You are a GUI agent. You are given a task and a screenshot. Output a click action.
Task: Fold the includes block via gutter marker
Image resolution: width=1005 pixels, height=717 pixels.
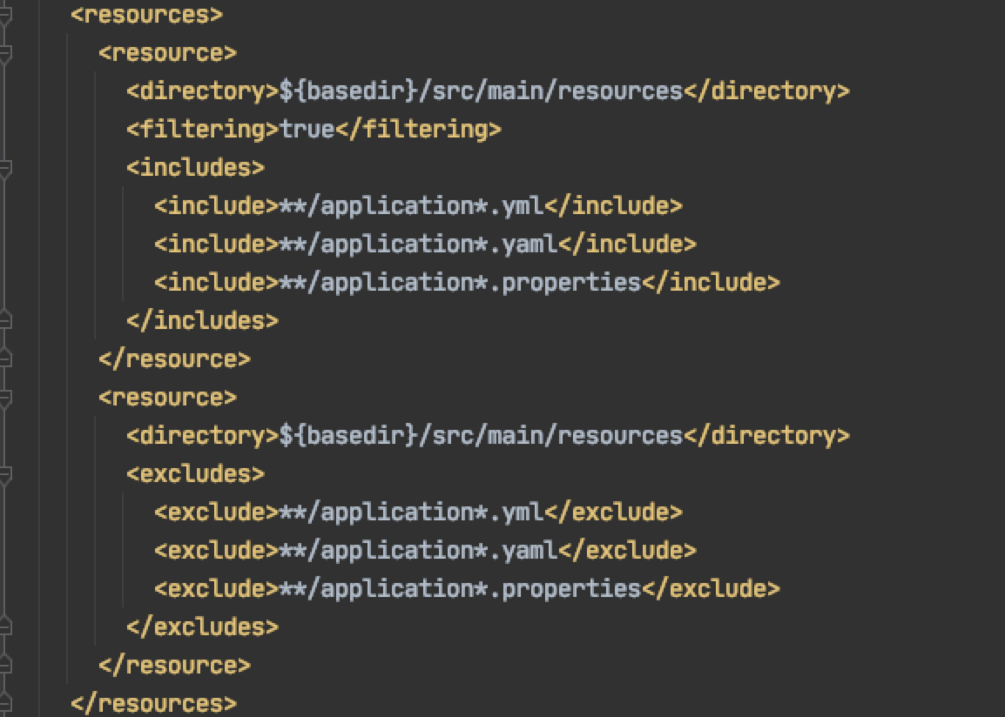(4, 168)
